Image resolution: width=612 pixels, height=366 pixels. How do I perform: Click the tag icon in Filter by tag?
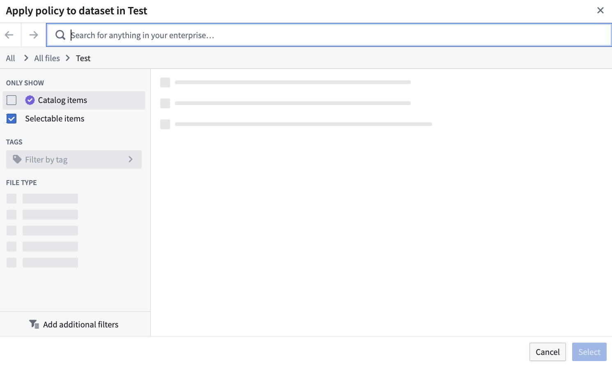17,159
